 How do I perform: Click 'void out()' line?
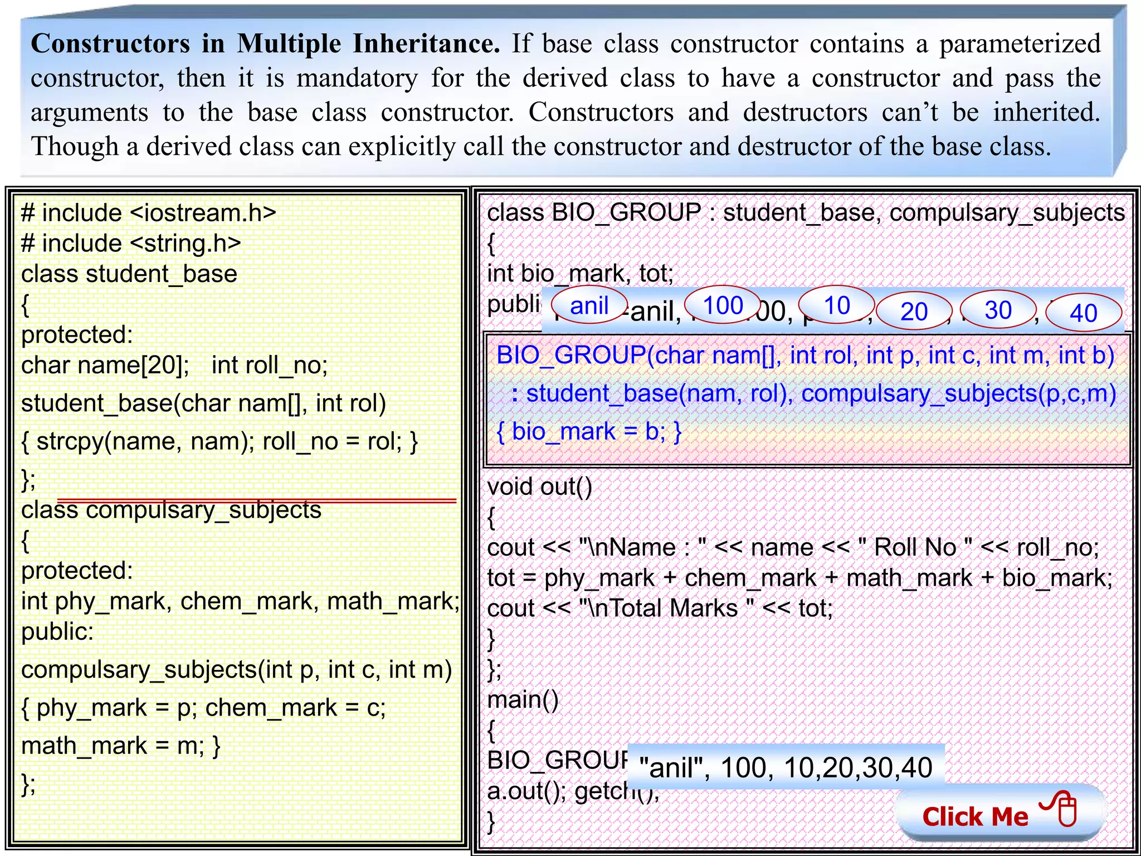[539, 487]
